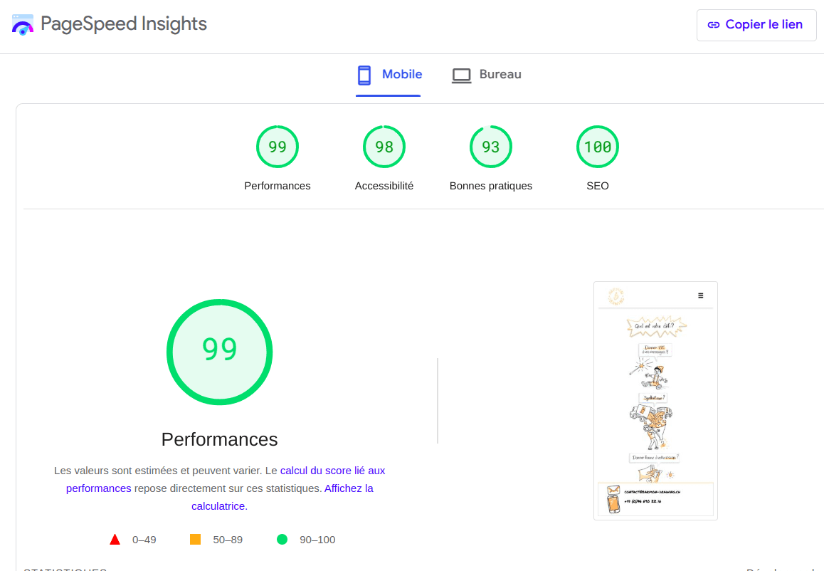Open the Affichez la calculatrice link
This screenshot has height=571, width=824.
(349, 488)
